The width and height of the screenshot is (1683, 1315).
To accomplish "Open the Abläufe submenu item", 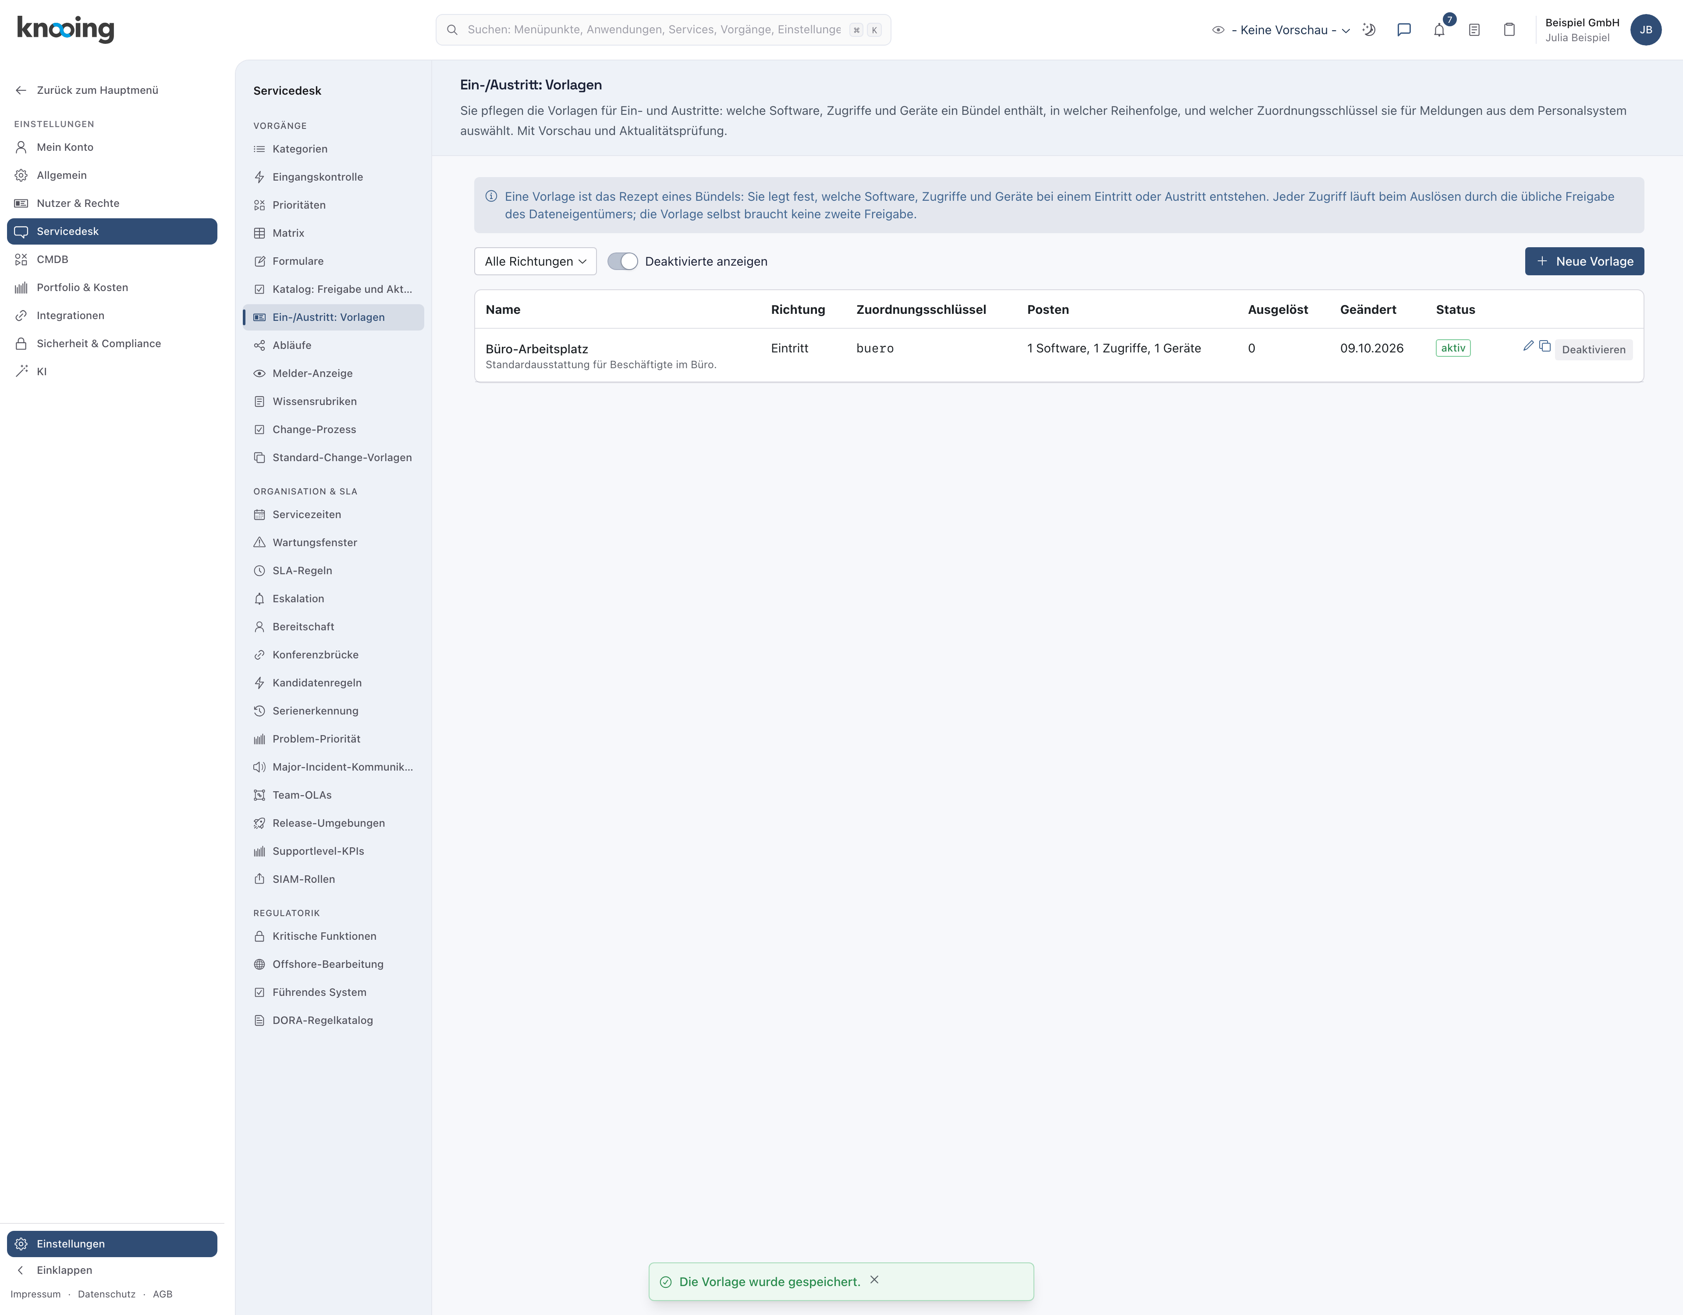I will pos(334,345).
